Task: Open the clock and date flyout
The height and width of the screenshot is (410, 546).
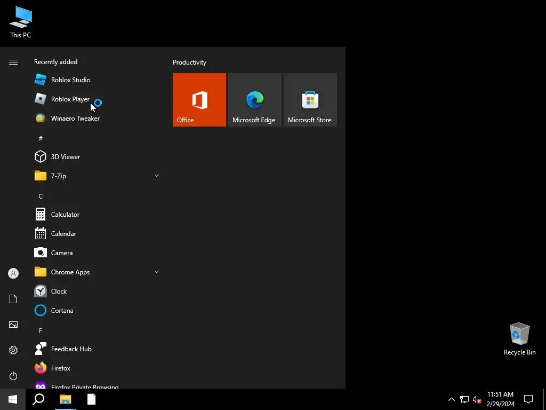Action: pos(500,399)
